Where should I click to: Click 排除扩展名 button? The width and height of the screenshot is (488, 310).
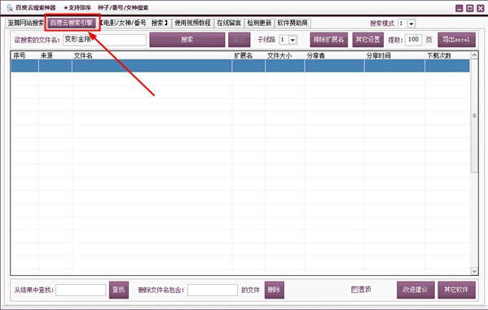[x=328, y=40]
